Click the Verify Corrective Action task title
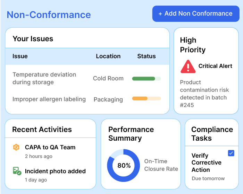Image resolution: width=243 pixels, height=194 pixels. [x=206, y=162]
